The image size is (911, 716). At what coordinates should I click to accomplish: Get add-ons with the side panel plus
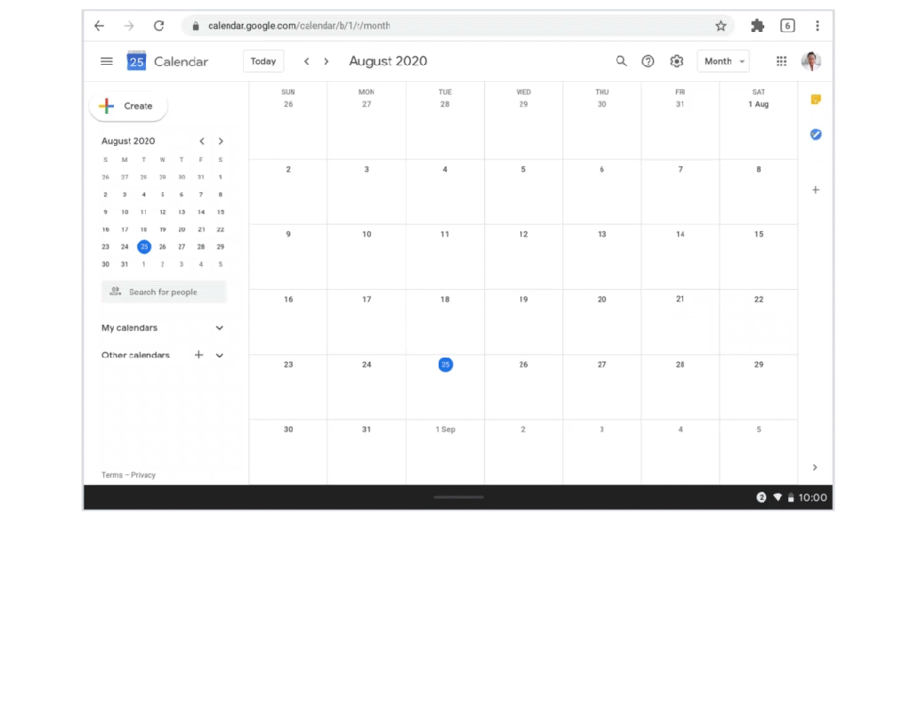(816, 189)
